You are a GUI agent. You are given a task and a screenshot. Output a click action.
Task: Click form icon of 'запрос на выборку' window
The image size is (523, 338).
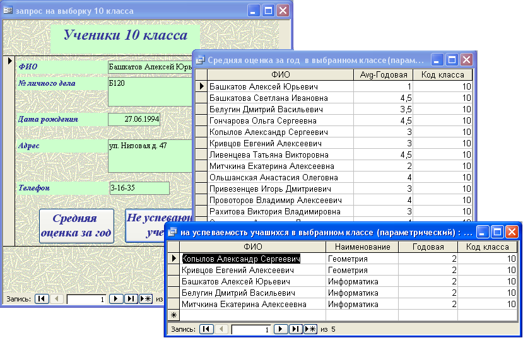click(8, 11)
